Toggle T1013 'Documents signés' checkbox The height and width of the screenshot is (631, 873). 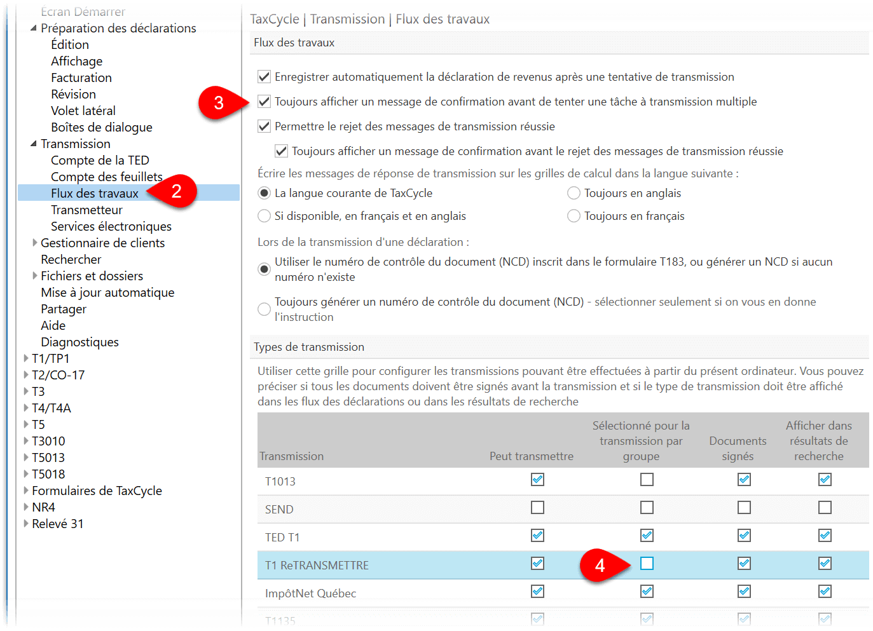point(744,480)
